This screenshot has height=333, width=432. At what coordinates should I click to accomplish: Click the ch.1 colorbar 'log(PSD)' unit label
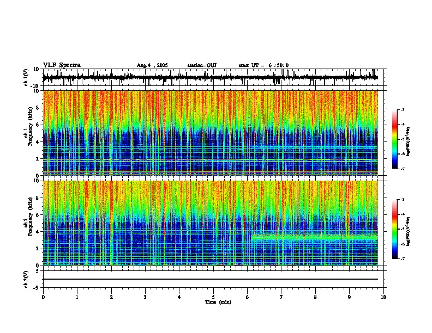pos(409,142)
